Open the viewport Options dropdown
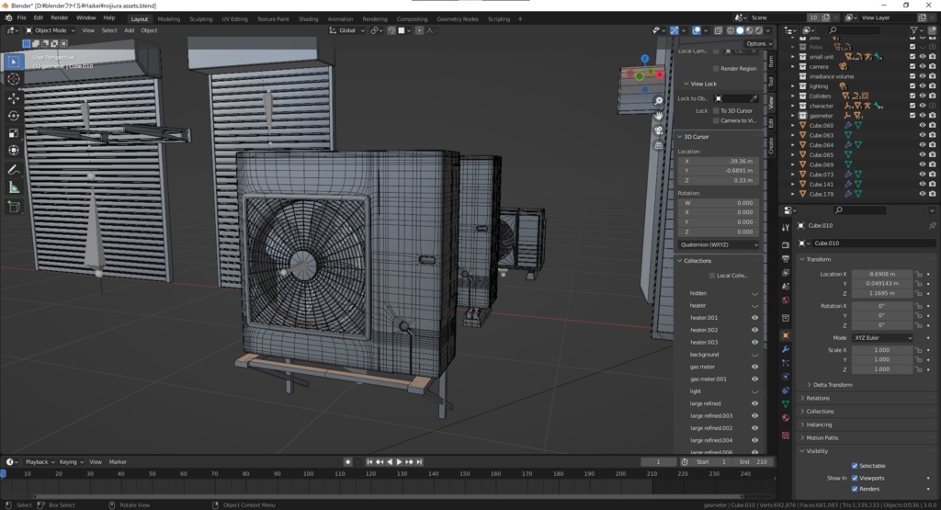 (x=758, y=44)
